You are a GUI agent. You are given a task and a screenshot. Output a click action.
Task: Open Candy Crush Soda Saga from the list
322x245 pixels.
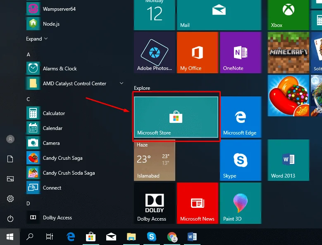pos(75,173)
